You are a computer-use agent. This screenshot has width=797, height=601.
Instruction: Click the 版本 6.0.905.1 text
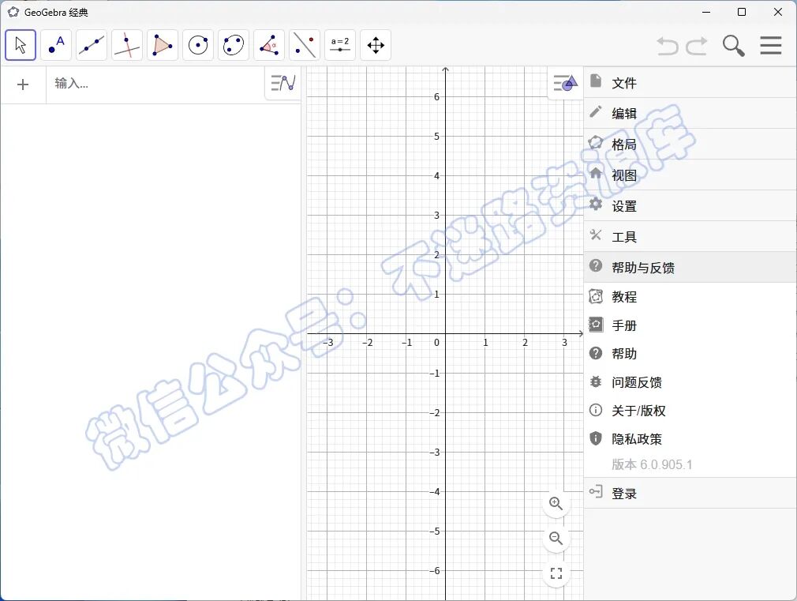point(652,464)
